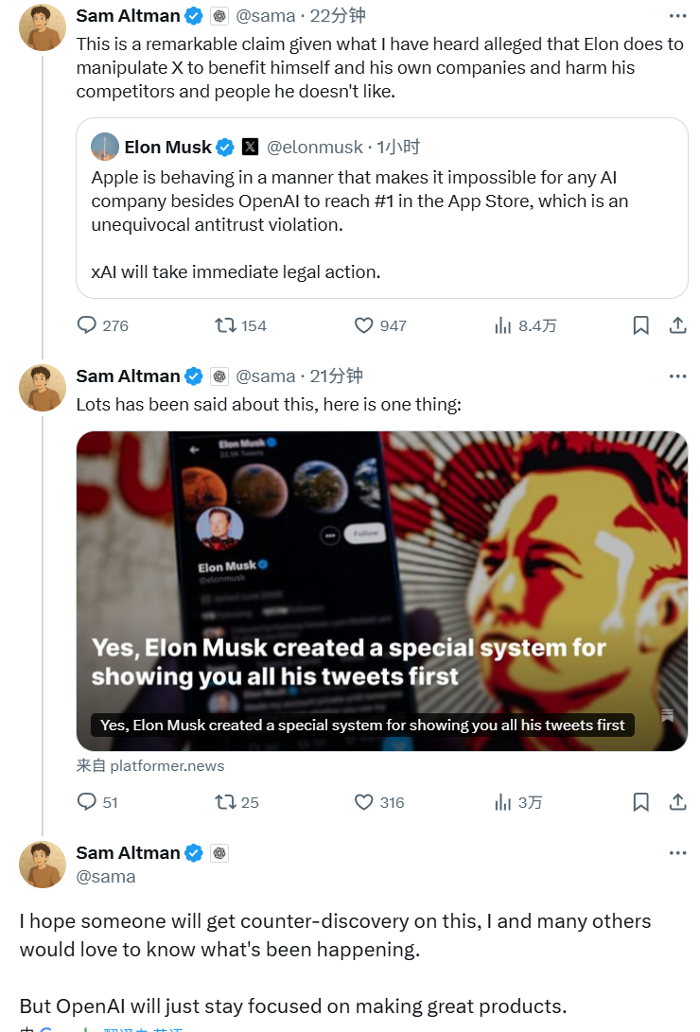
Task: Open the platformer.news article card
Action: (x=381, y=591)
